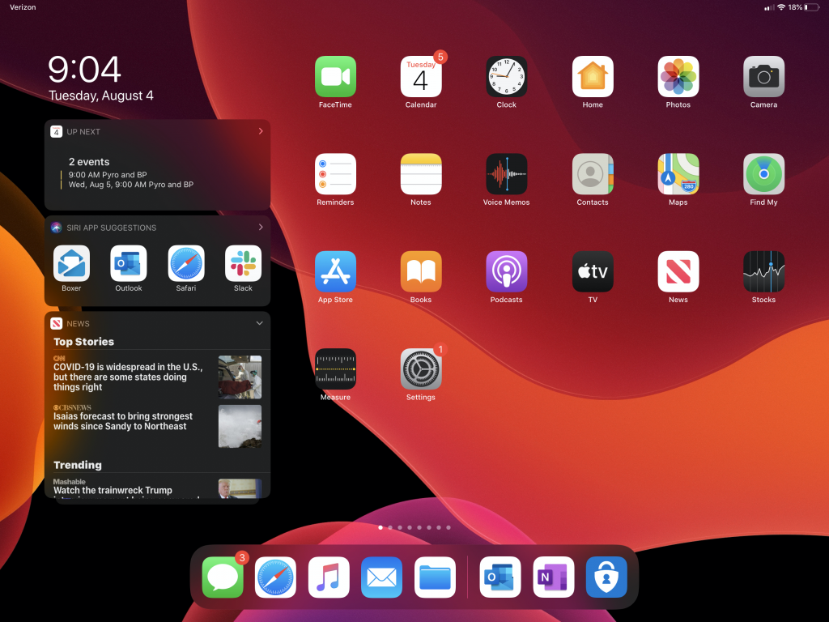Launch the Voice Memos app
The height and width of the screenshot is (622, 829).
click(x=506, y=174)
